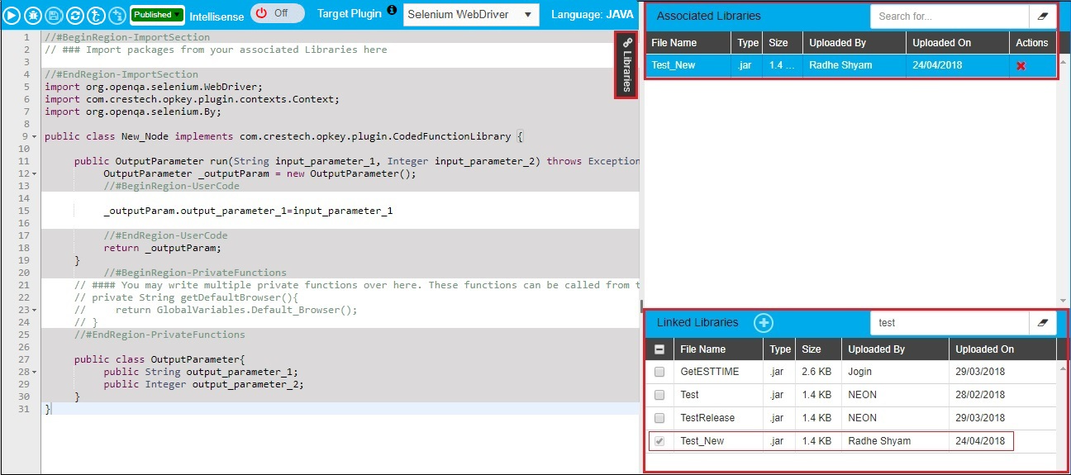
Task: Collapse code fold arrow at line 9
Action: coord(35,136)
